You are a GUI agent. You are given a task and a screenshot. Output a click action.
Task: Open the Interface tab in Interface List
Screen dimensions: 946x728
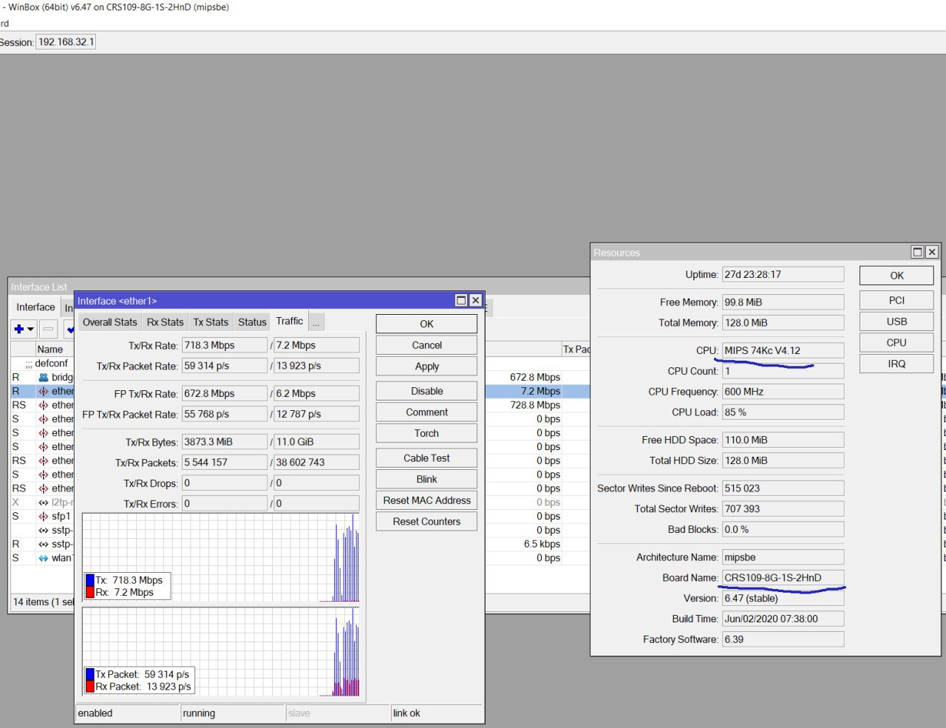point(35,307)
